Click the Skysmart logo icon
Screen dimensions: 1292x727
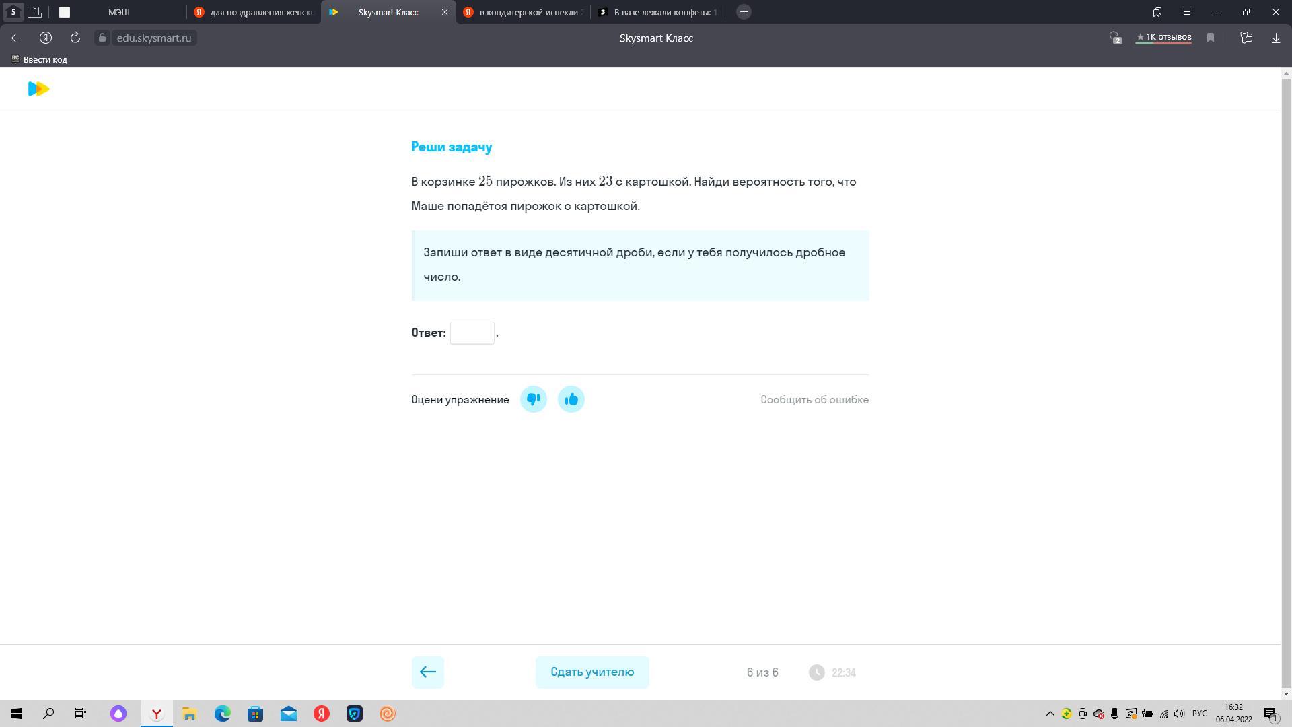click(x=38, y=89)
